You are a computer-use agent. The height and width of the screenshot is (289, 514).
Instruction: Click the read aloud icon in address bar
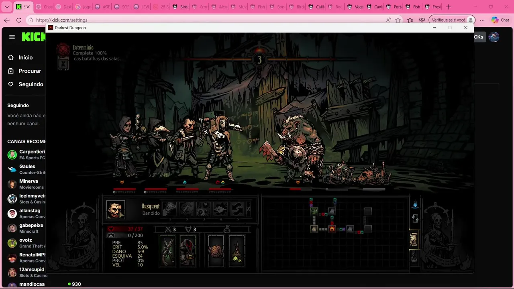point(388,20)
